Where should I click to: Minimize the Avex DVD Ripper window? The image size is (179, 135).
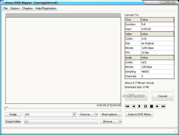point(163,2)
